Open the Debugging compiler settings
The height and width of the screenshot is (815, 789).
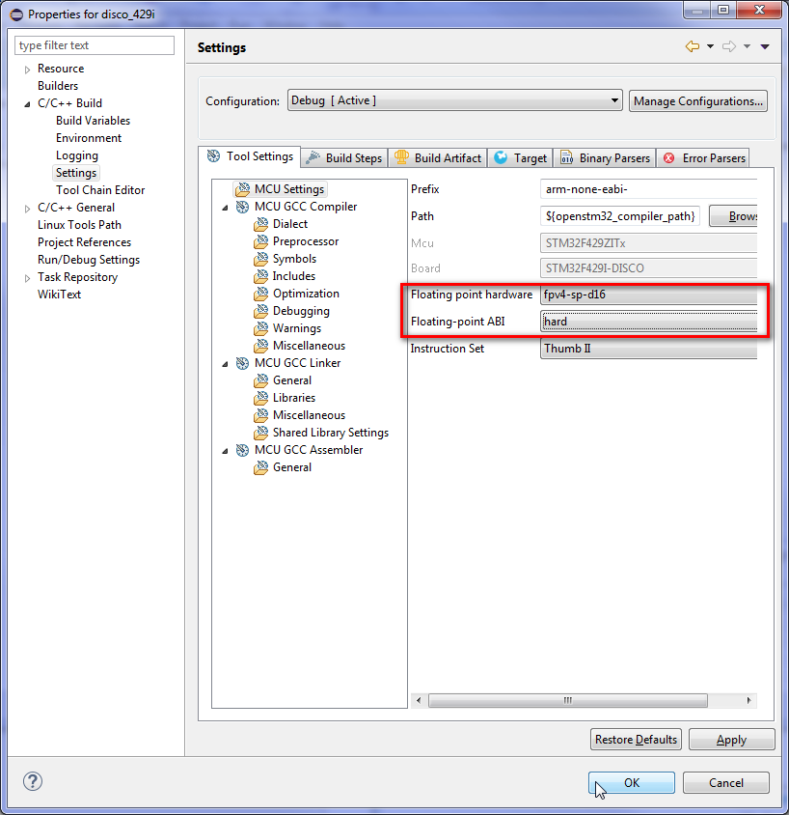tap(300, 311)
